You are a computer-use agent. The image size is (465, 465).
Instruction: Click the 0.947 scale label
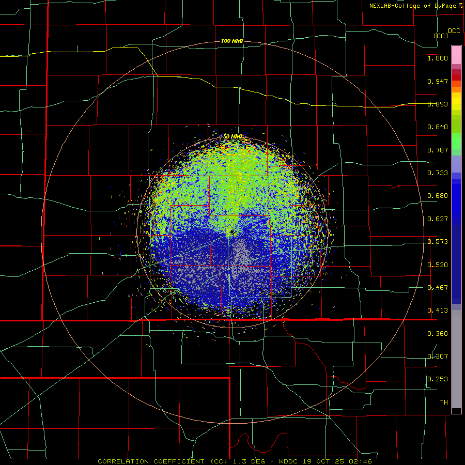(x=438, y=81)
